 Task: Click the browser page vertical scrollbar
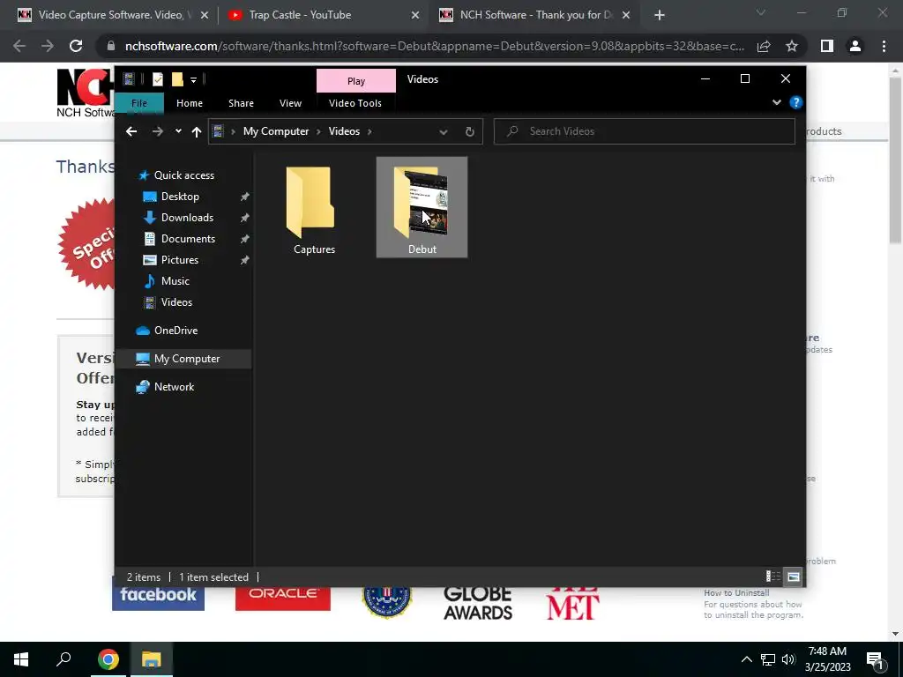click(895, 159)
